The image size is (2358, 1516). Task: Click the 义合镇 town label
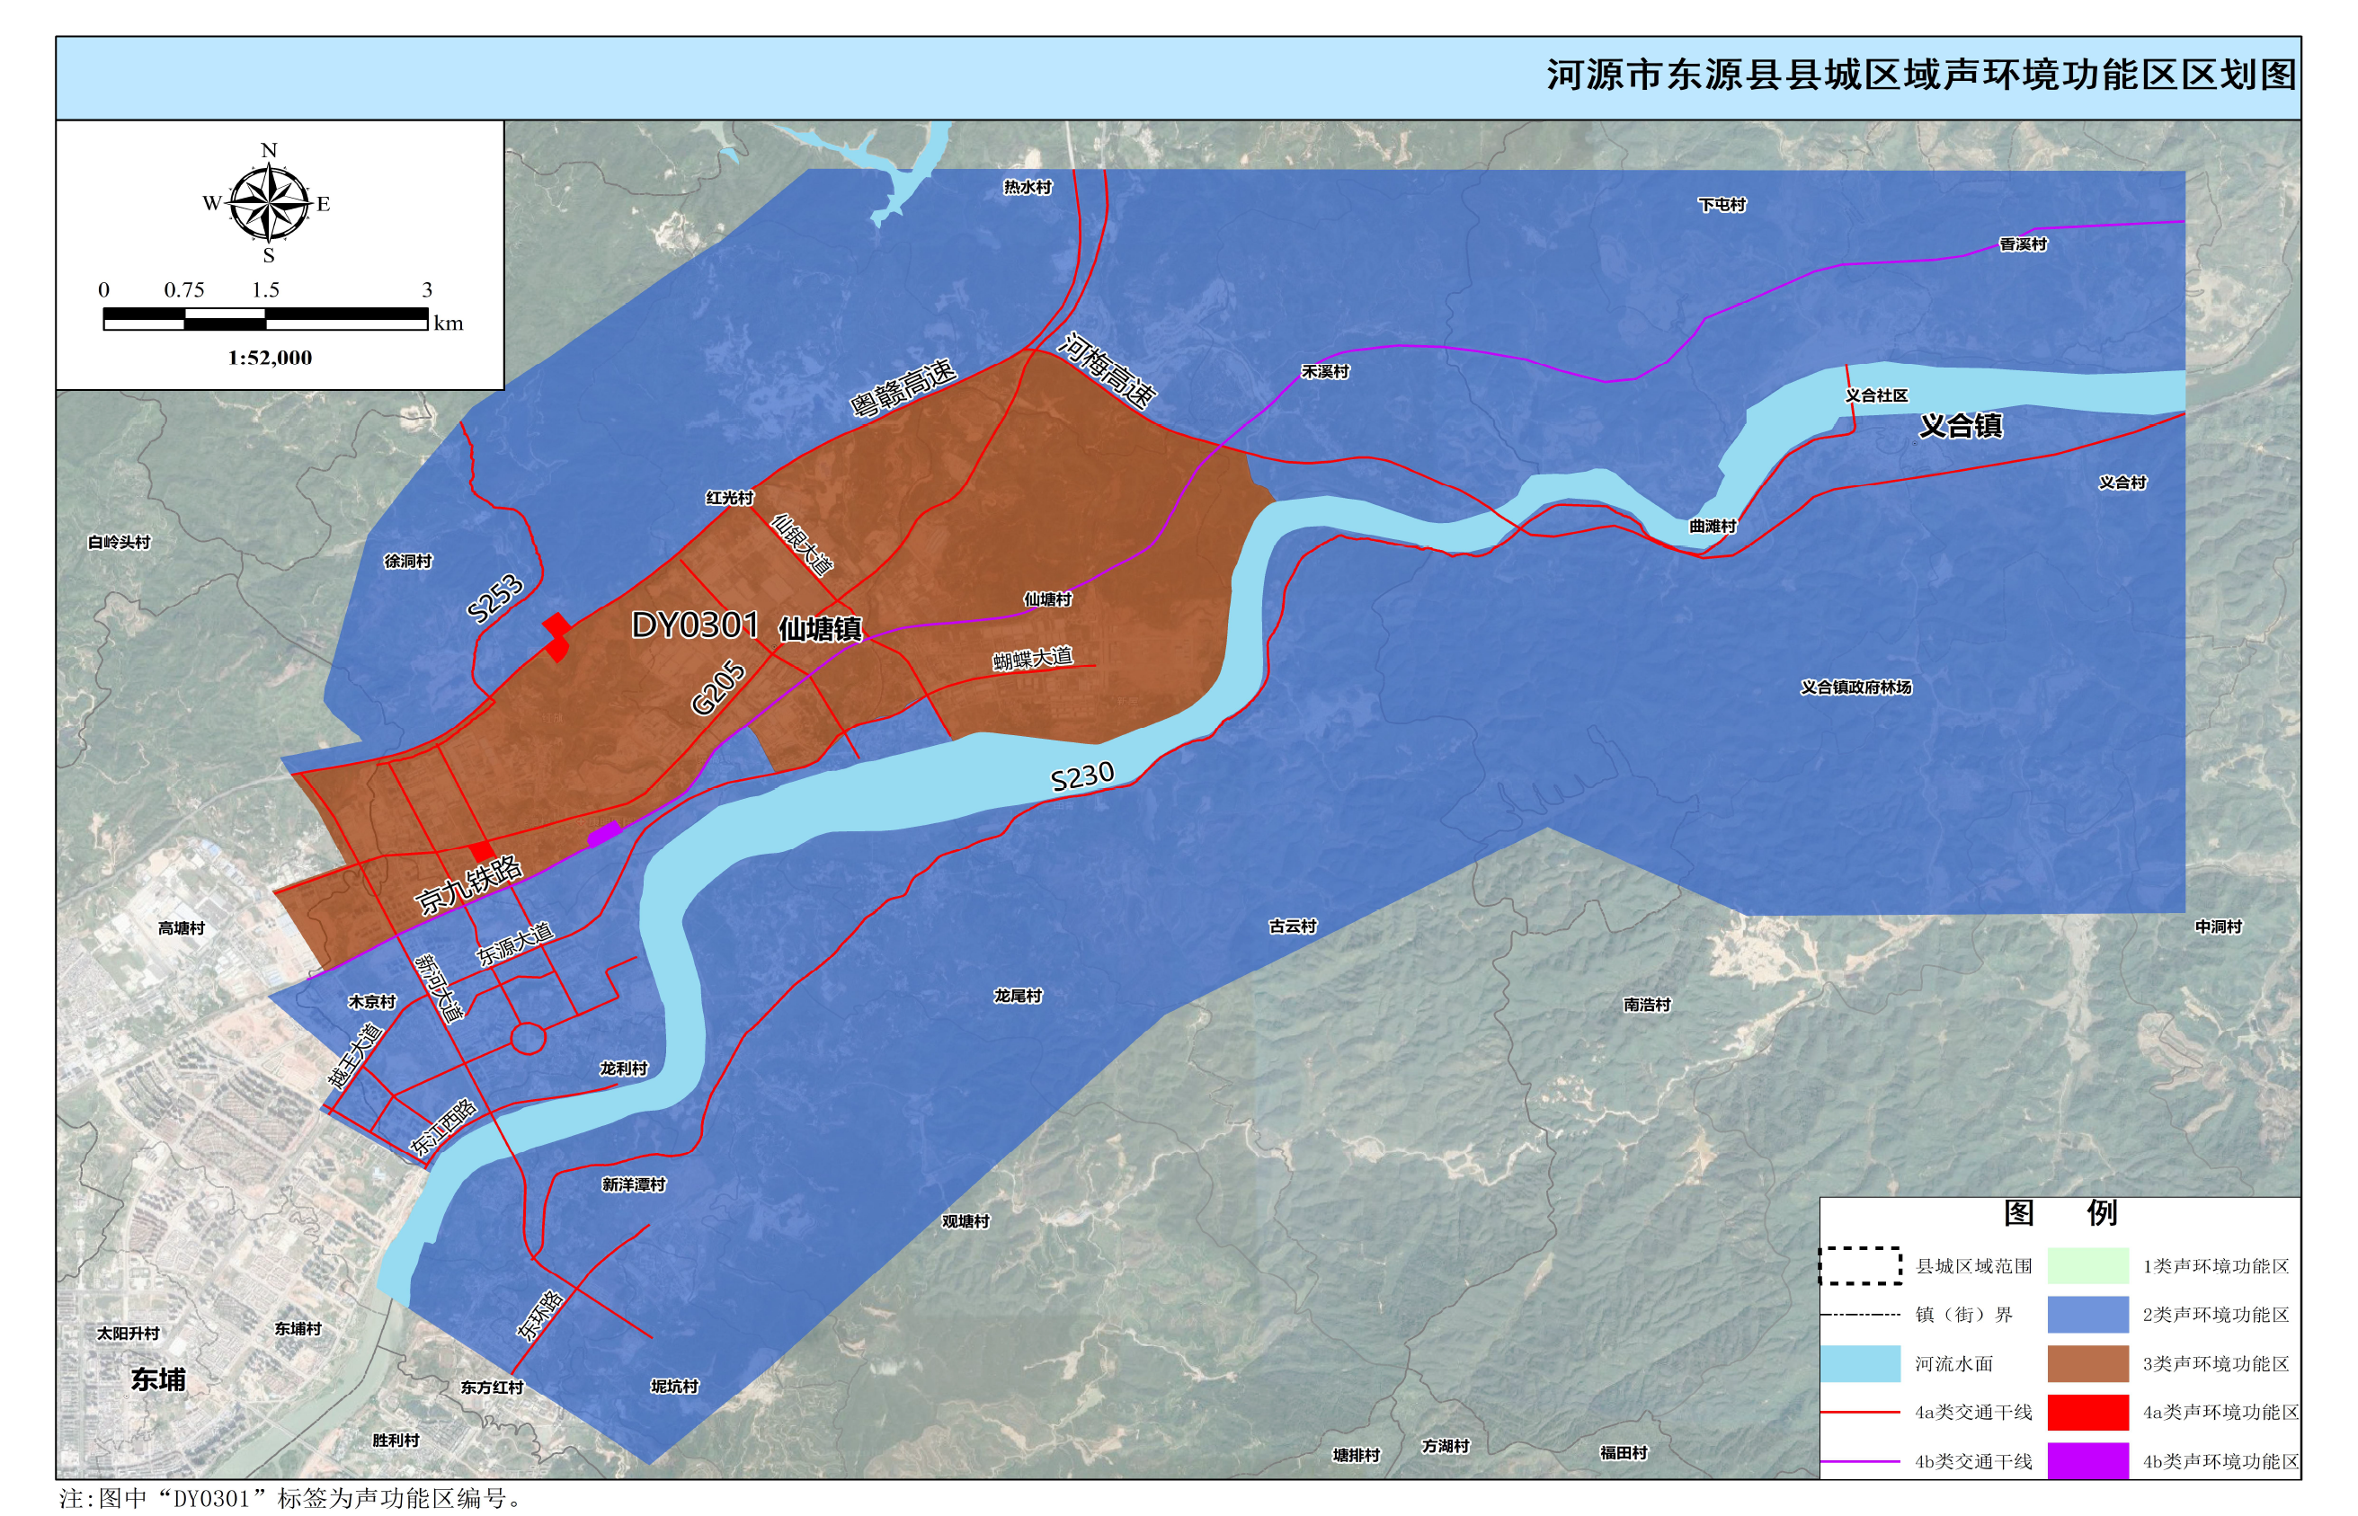pyautogui.click(x=1961, y=425)
